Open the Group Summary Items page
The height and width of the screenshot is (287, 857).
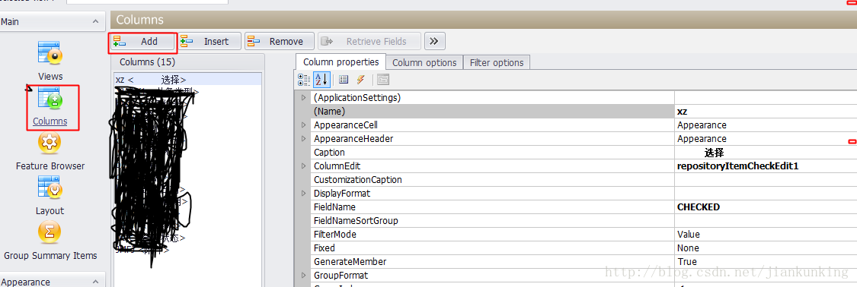50,241
